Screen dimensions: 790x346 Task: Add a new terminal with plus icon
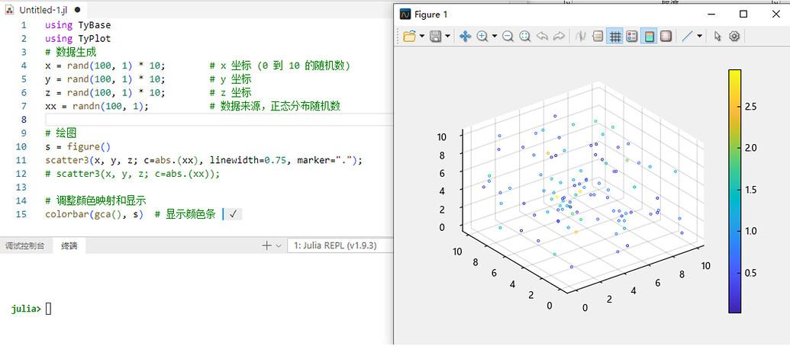tap(266, 245)
